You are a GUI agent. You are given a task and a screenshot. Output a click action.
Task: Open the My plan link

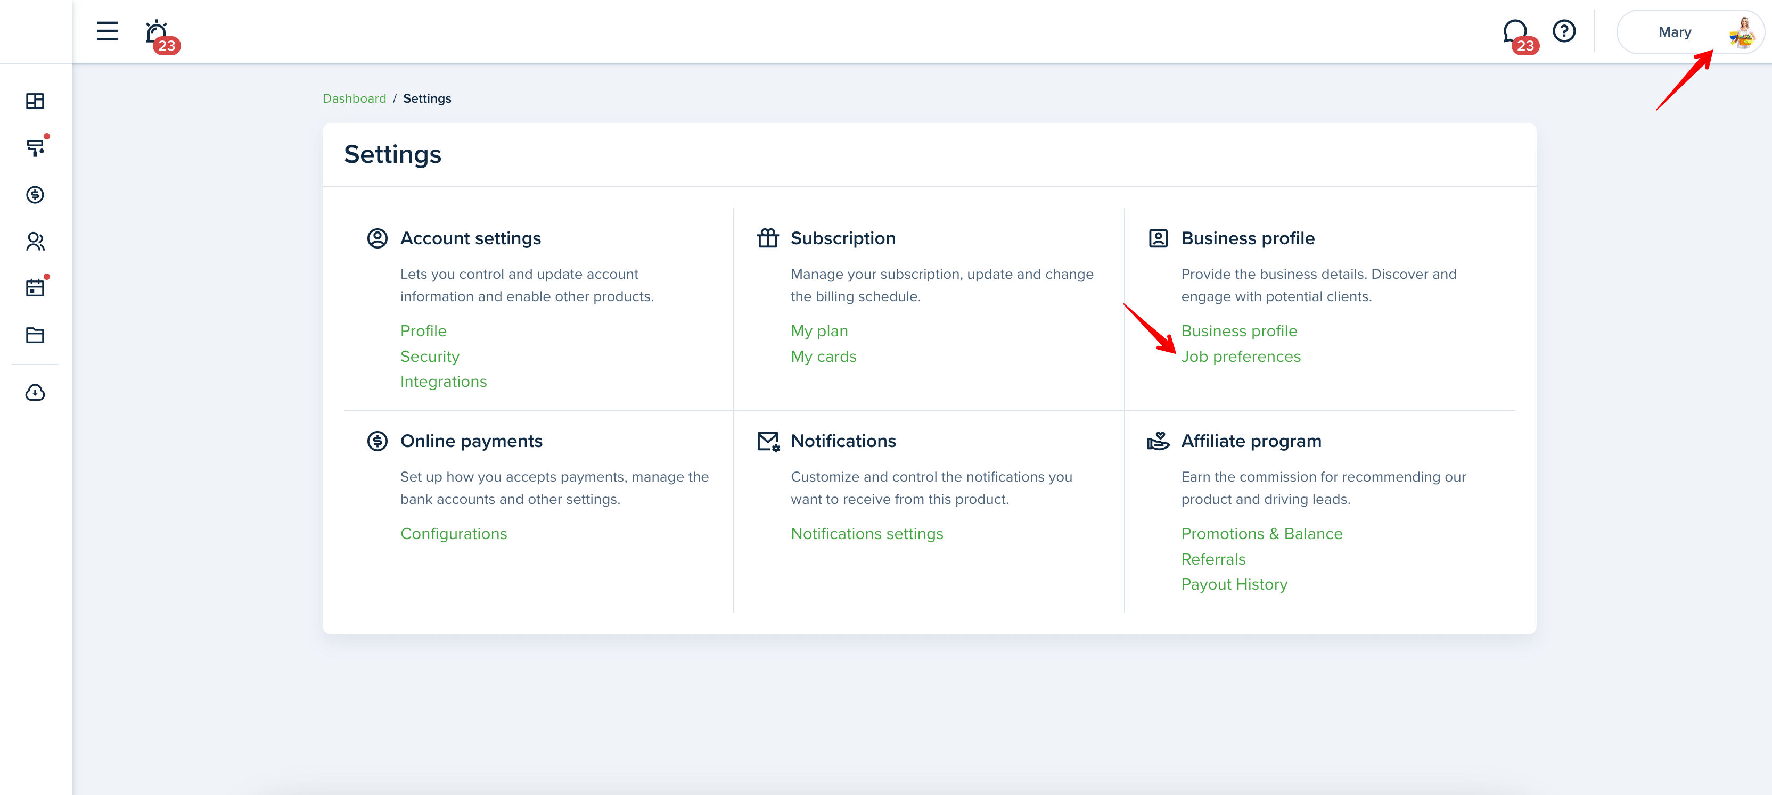coord(819,332)
